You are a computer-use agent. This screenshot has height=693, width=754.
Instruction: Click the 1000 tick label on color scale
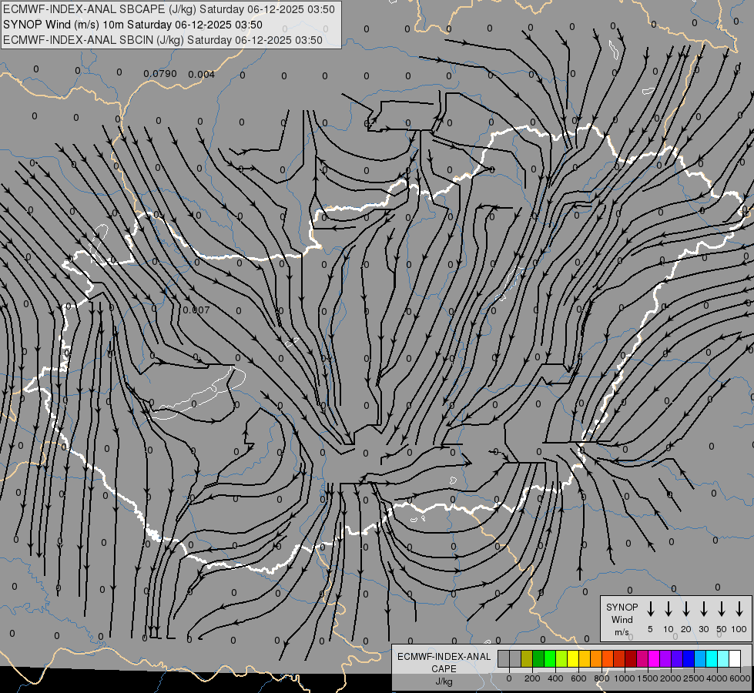coord(625,678)
